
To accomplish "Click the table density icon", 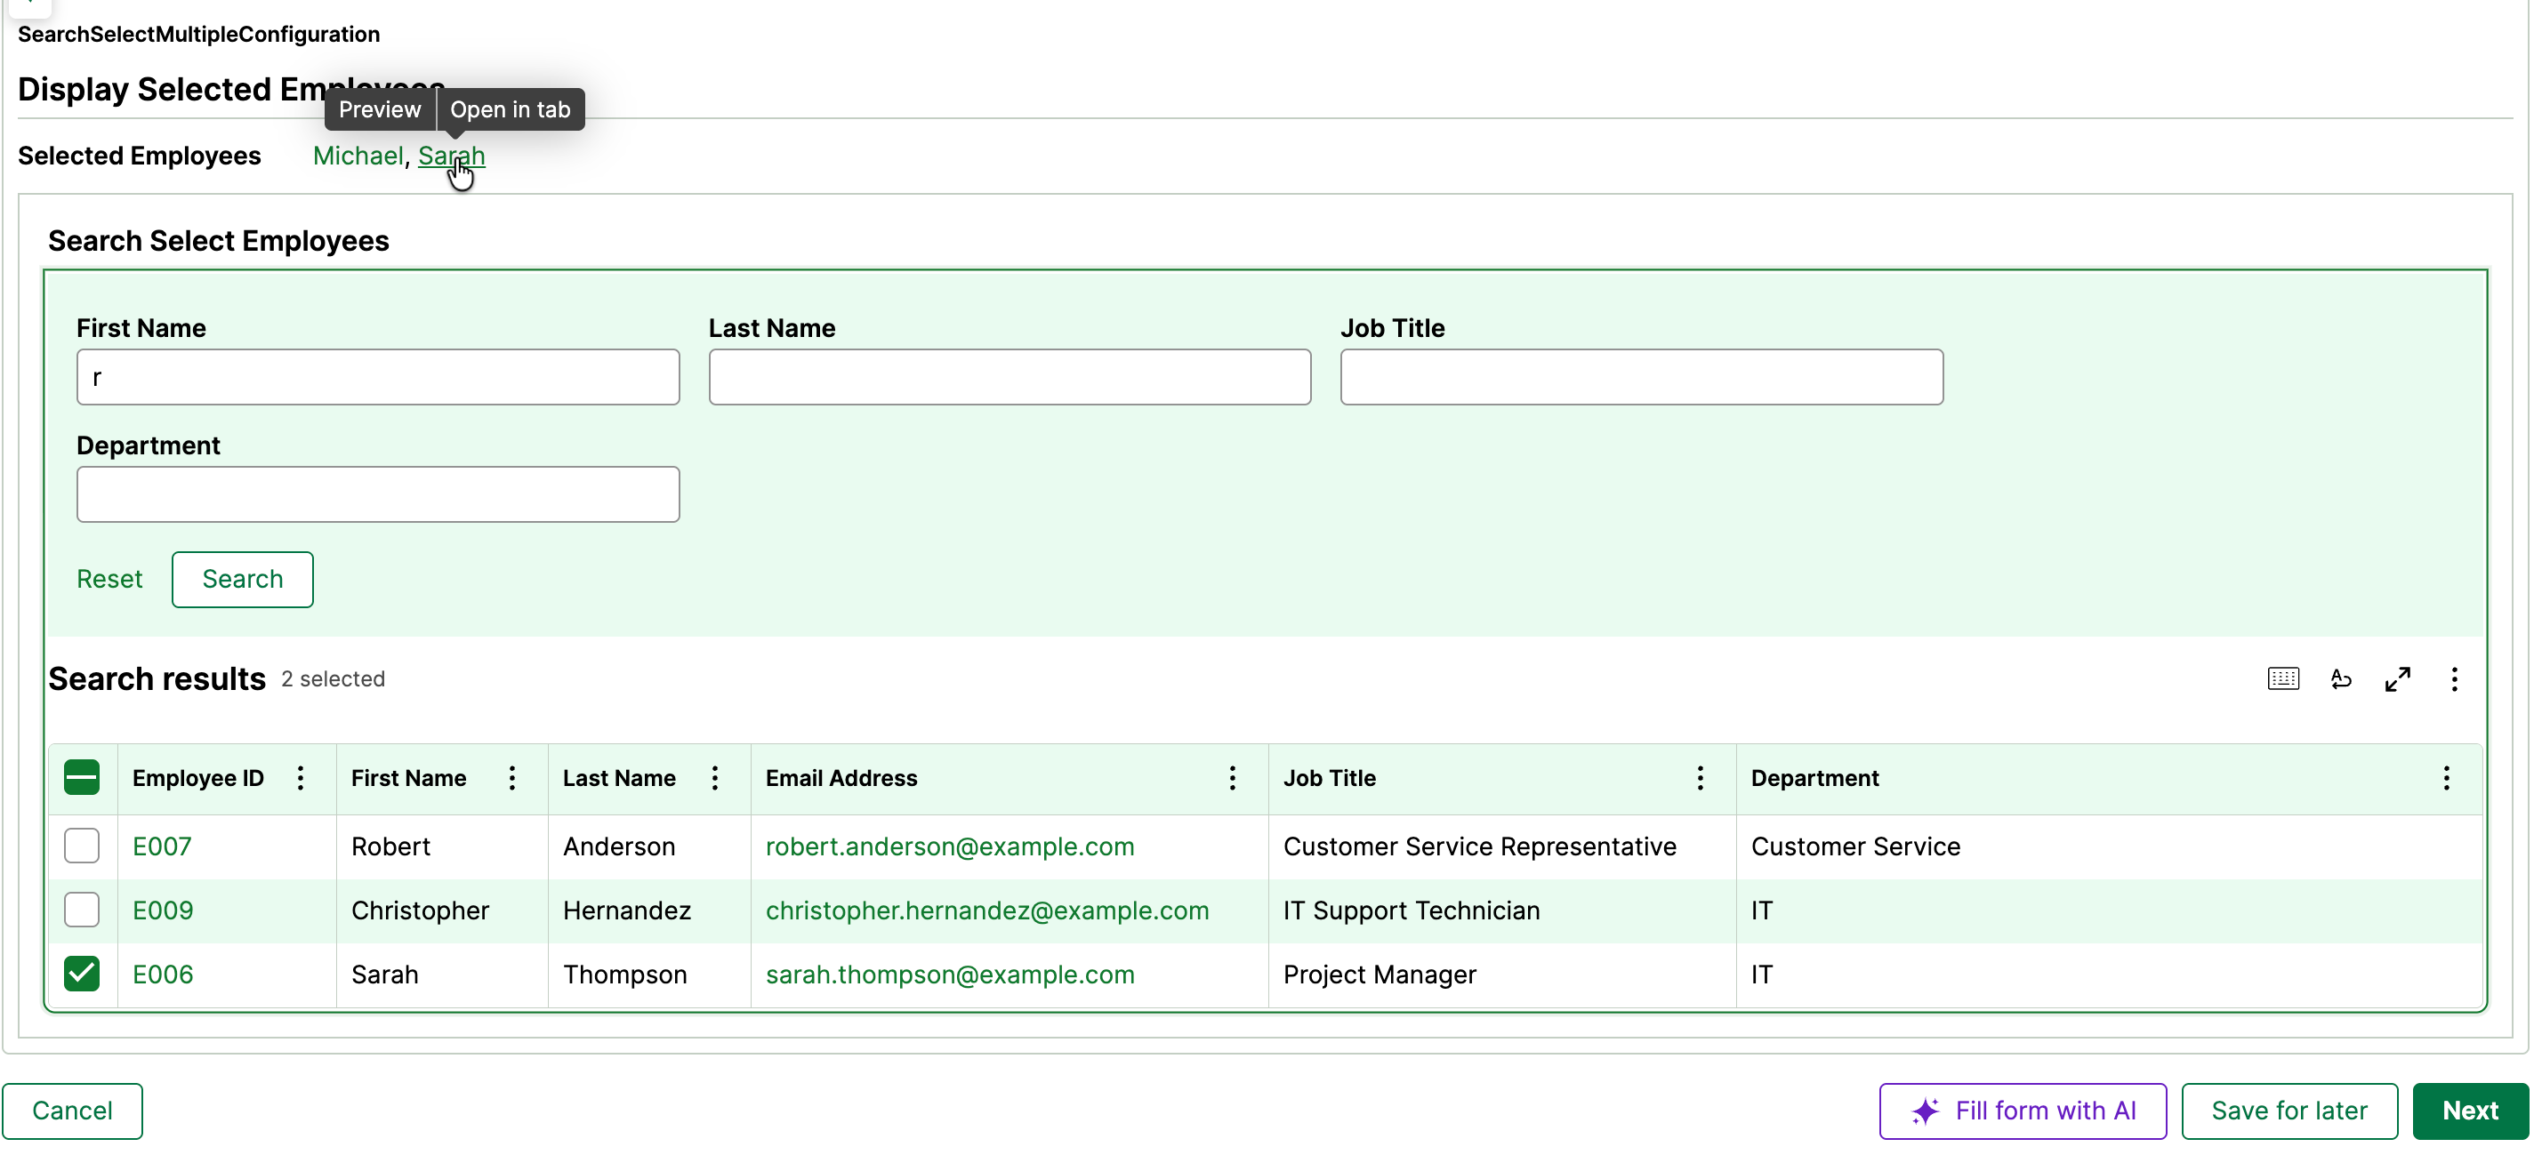I will [x=2282, y=678].
